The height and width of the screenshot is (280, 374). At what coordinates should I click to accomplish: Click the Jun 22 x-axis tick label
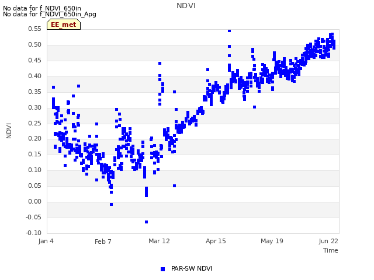(x=328, y=241)
